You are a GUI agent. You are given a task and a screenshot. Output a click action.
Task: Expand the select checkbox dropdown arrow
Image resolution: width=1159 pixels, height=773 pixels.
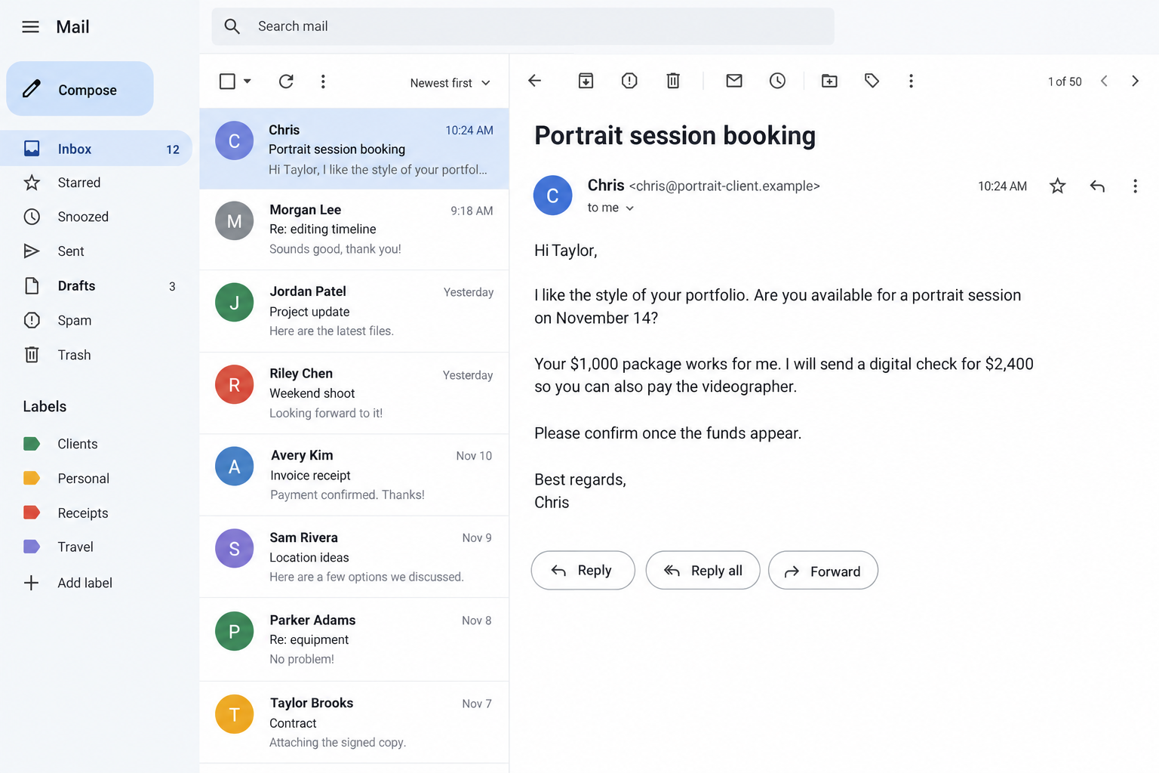247,82
